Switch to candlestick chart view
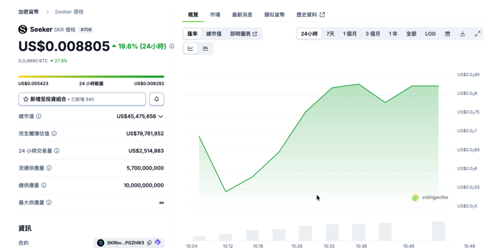 [x=205, y=48]
